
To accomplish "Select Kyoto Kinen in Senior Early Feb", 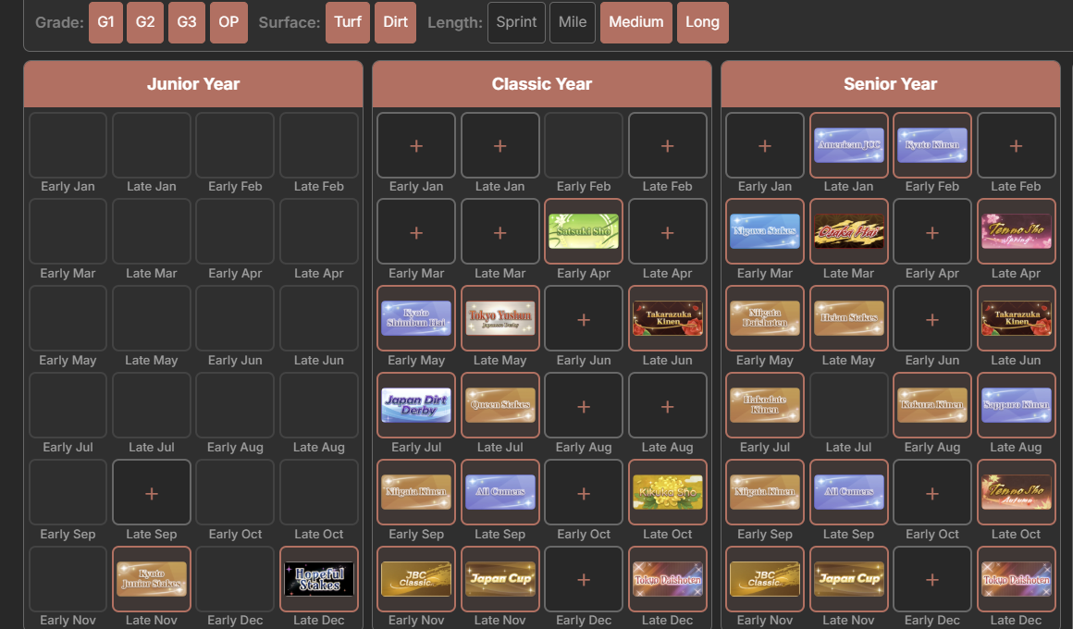I will [932, 145].
